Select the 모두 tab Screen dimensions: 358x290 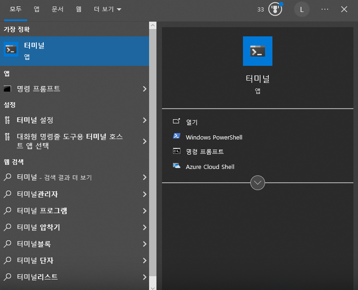[16, 9]
